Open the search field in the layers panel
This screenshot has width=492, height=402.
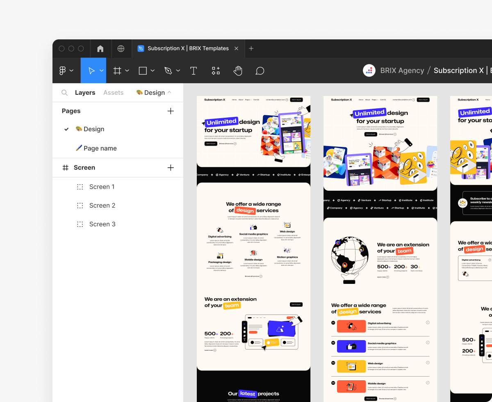64,92
